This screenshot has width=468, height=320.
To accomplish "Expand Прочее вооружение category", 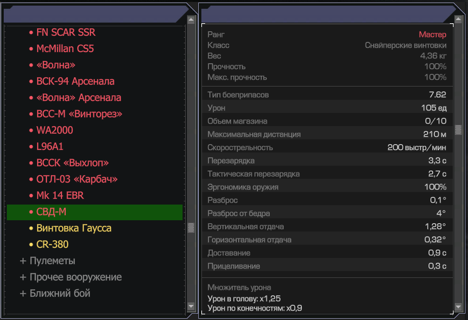I will tap(71, 277).
